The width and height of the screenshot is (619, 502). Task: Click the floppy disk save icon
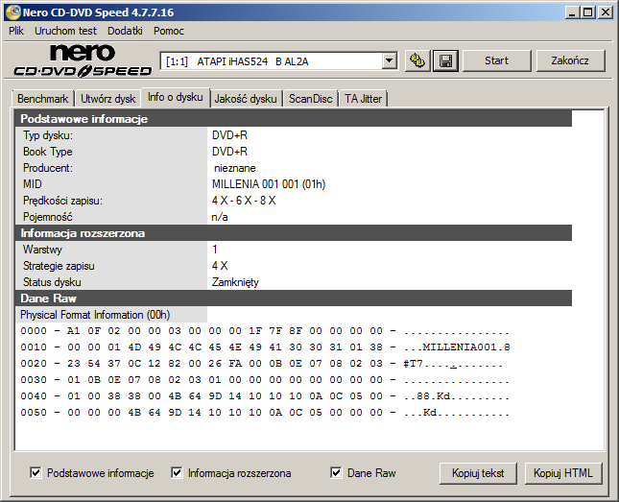[x=445, y=60]
